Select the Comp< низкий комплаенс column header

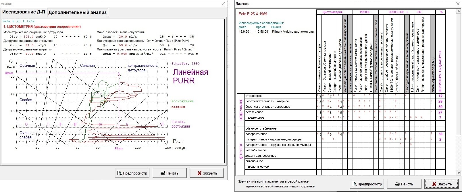330,54
